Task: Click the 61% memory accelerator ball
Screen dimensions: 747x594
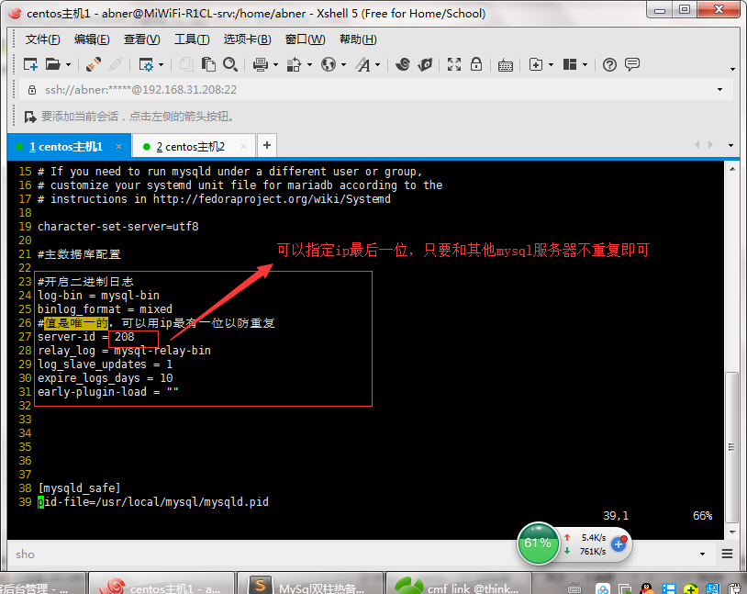Action: click(538, 543)
